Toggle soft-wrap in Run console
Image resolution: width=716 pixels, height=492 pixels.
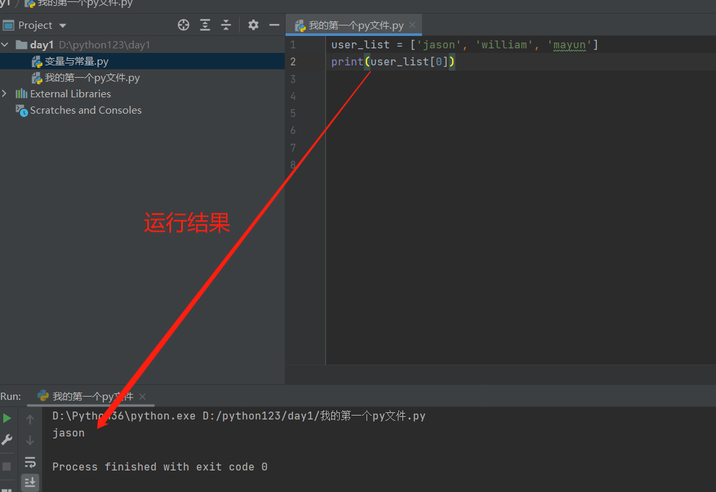point(30,462)
